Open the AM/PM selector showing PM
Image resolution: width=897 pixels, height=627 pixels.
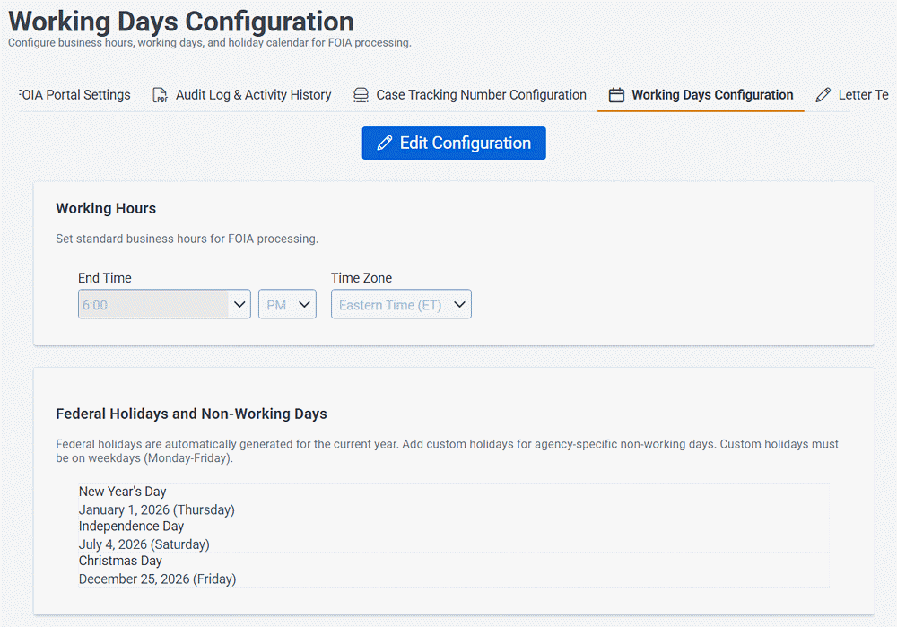[287, 304]
